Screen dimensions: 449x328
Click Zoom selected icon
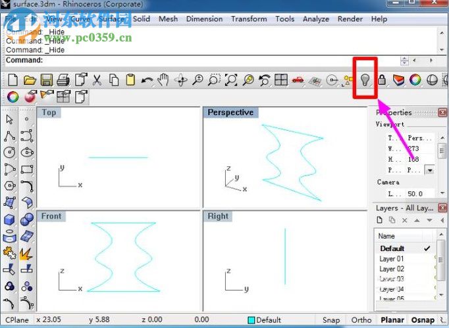[x=248, y=80]
